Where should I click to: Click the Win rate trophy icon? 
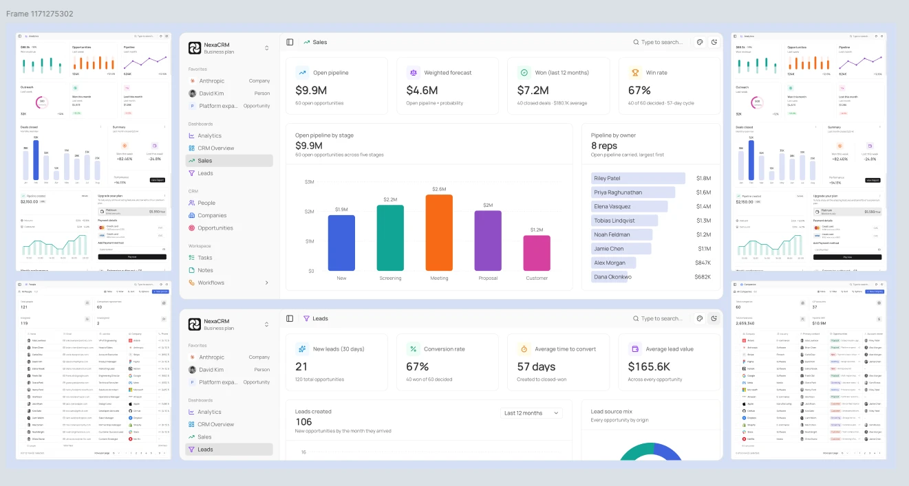[x=634, y=72]
